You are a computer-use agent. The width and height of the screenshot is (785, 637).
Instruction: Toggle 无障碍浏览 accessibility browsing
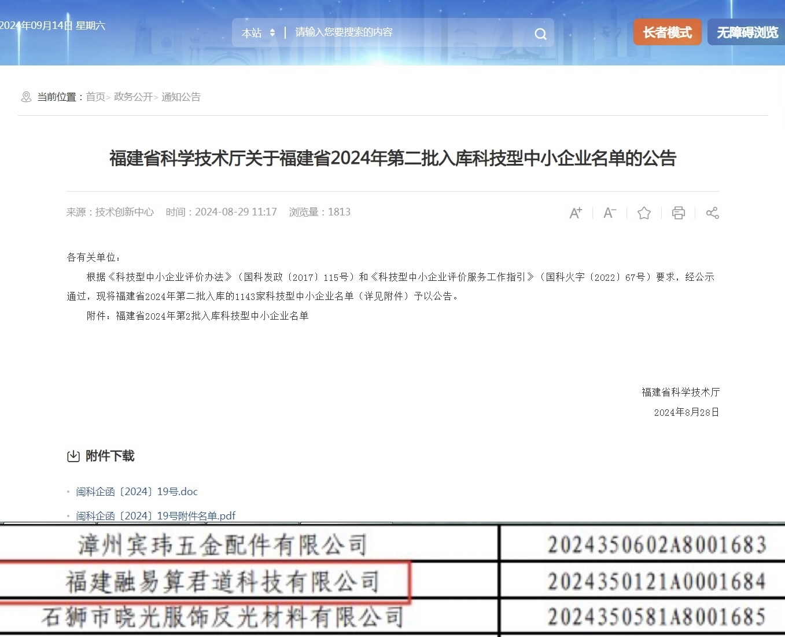coord(747,32)
